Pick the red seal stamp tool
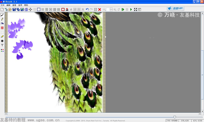Viewport: 204px width, 122px height. 2,28
